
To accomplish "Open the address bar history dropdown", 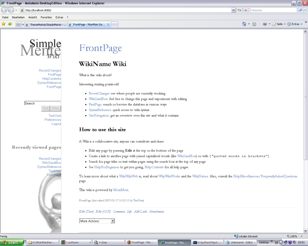I will pos(234,10).
